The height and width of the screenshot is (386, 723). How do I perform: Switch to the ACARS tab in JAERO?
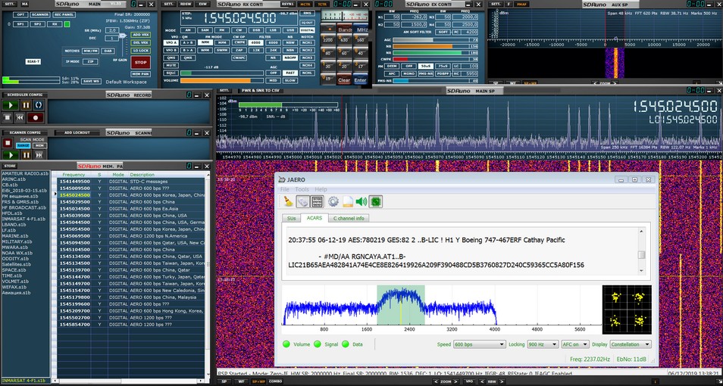[314, 218]
